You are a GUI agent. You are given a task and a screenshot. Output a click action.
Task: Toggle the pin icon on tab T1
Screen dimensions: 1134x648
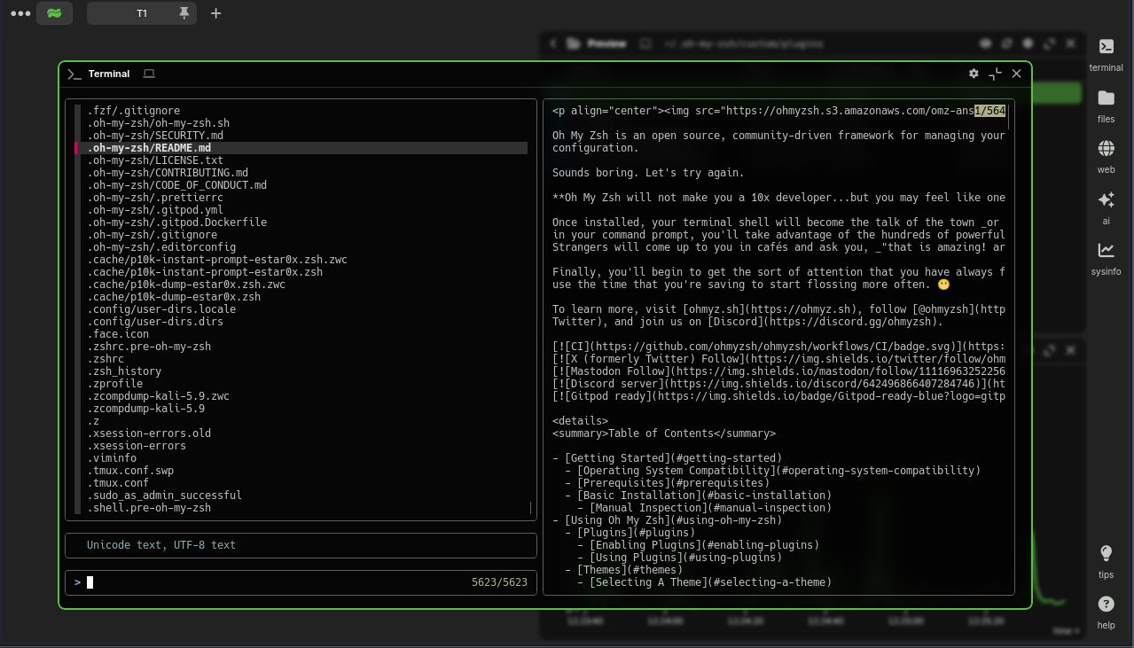[184, 13]
